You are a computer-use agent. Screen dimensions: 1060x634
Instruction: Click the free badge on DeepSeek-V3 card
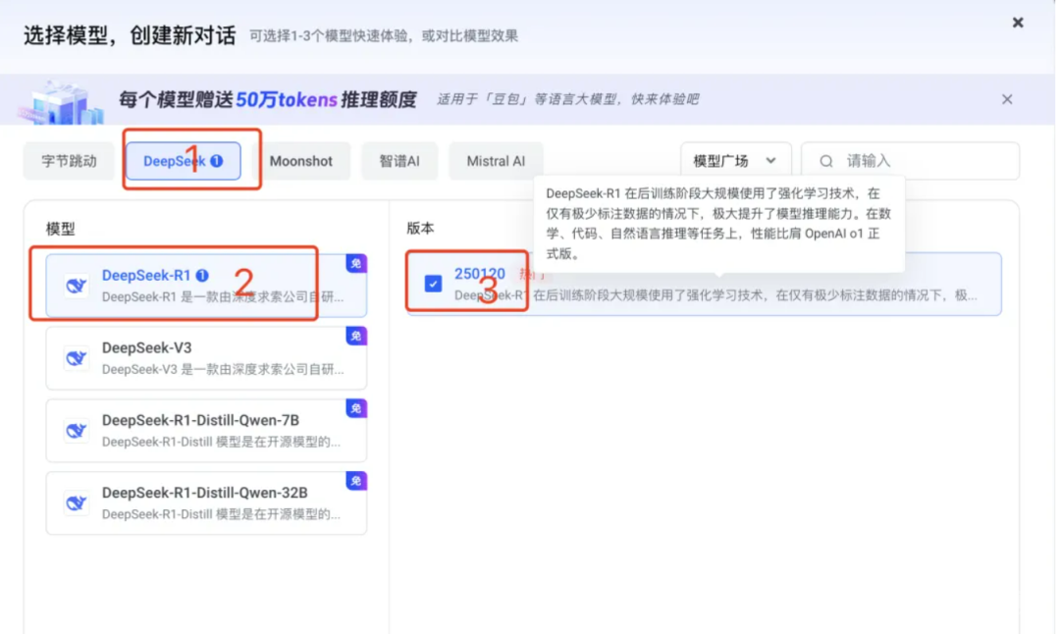tap(356, 336)
